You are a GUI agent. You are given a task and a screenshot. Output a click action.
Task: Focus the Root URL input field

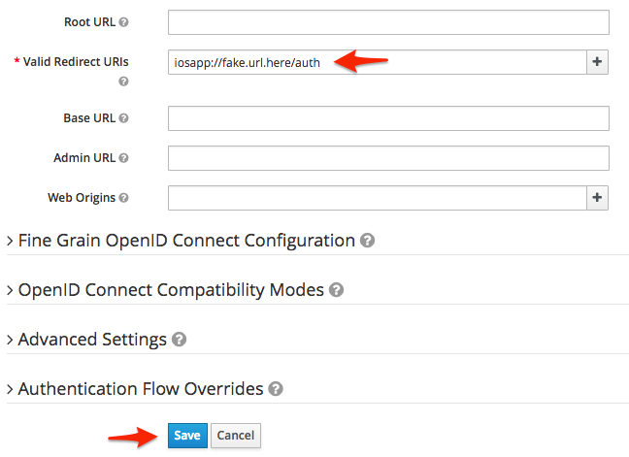(x=388, y=22)
